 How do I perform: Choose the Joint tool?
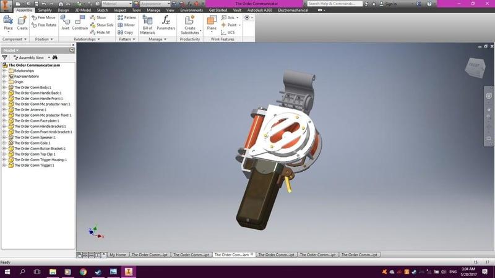66,23
